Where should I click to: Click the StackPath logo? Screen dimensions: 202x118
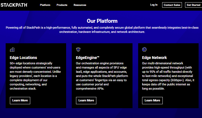click(x=14, y=5)
